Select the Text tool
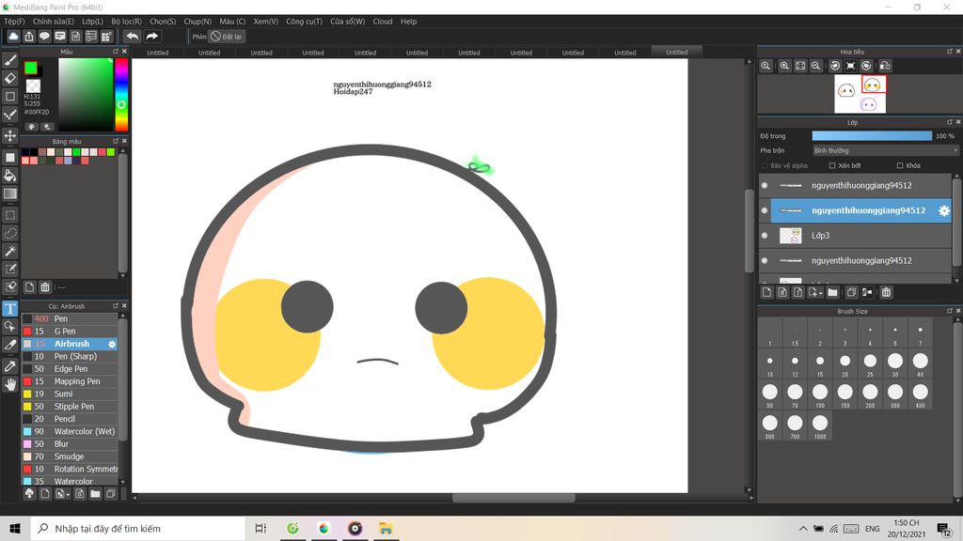 (10, 308)
